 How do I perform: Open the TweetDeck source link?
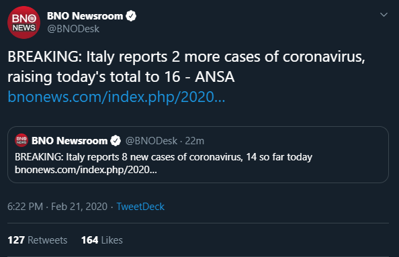pos(140,207)
